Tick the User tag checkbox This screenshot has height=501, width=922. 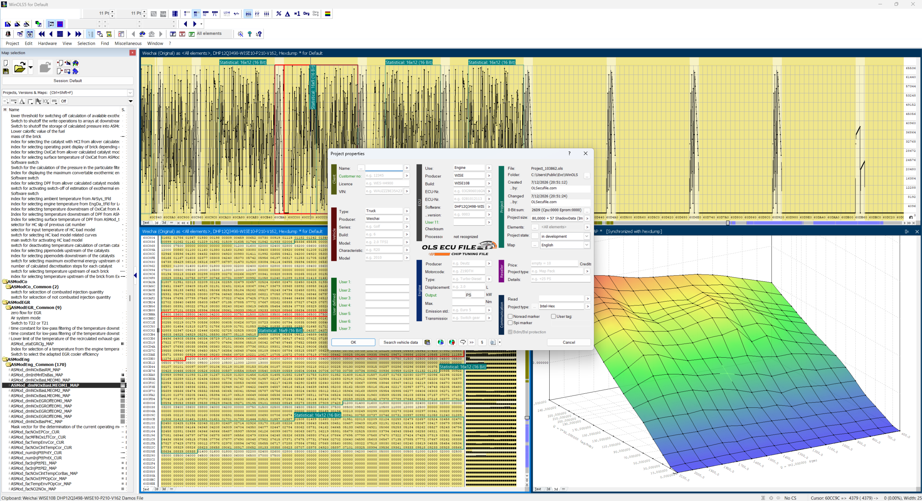click(553, 316)
